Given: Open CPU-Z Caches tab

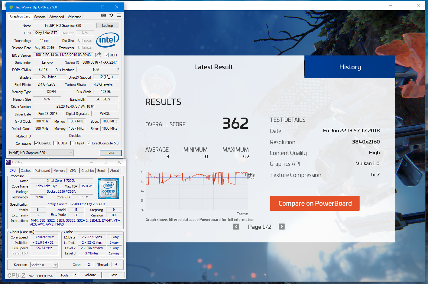Looking at the screenshot, I should [x=26, y=171].
